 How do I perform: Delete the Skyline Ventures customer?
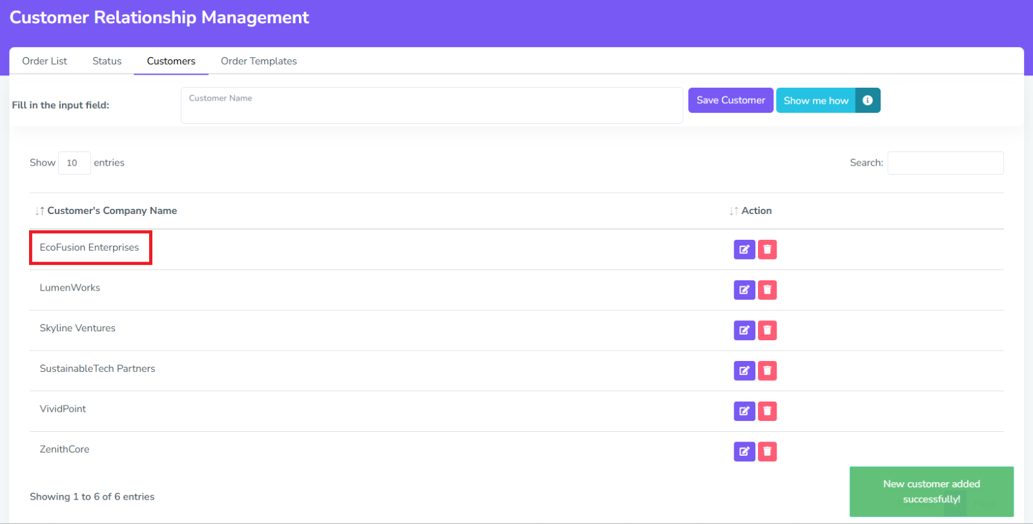pyautogui.click(x=767, y=331)
